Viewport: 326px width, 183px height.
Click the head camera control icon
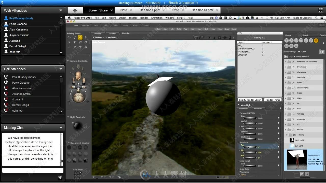[x=78, y=75]
